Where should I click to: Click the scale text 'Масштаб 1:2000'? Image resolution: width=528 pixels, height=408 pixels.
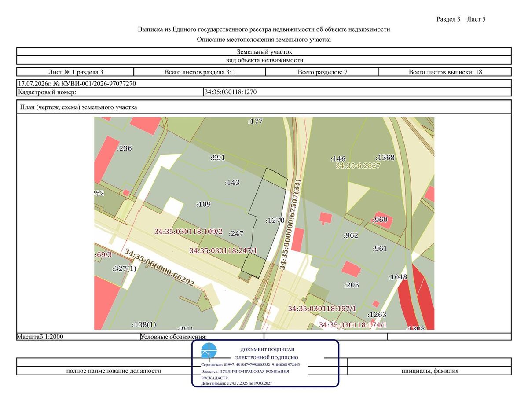[41, 337]
